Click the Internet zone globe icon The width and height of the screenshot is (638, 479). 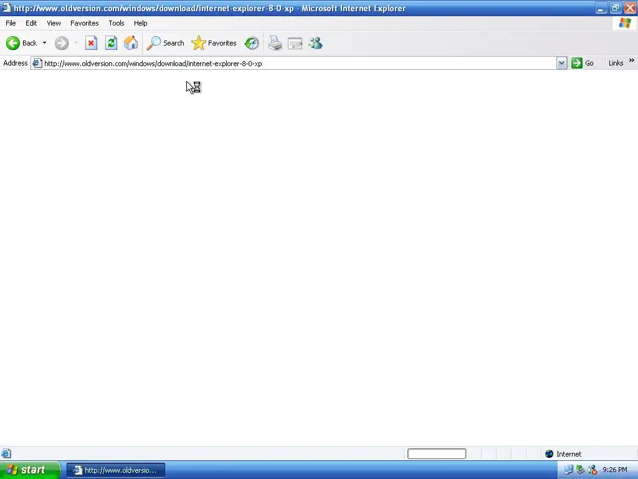click(550, 454)
